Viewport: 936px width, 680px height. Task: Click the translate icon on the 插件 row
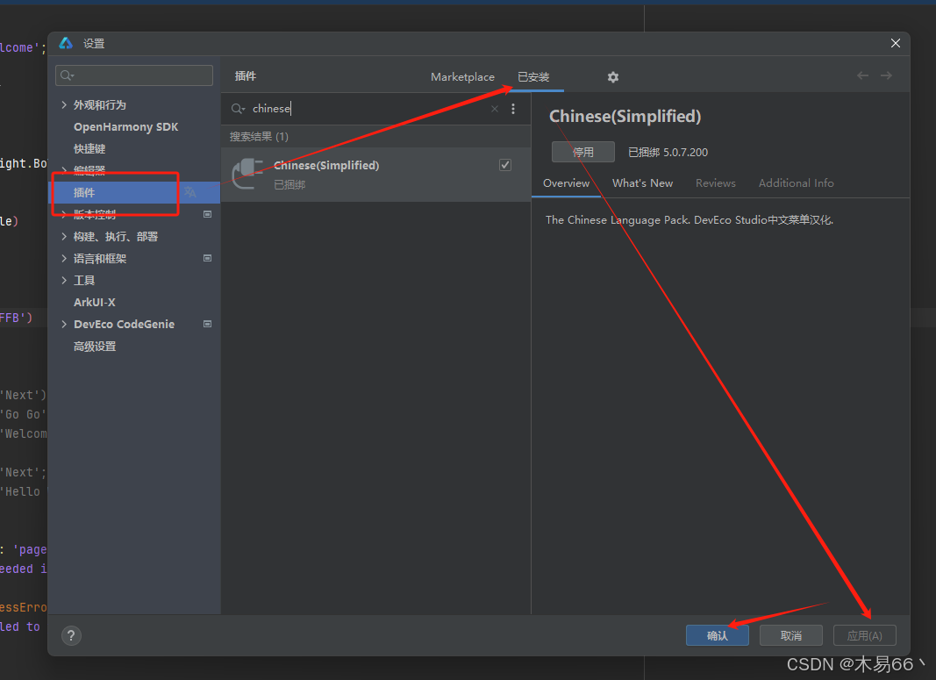point(189,192)
